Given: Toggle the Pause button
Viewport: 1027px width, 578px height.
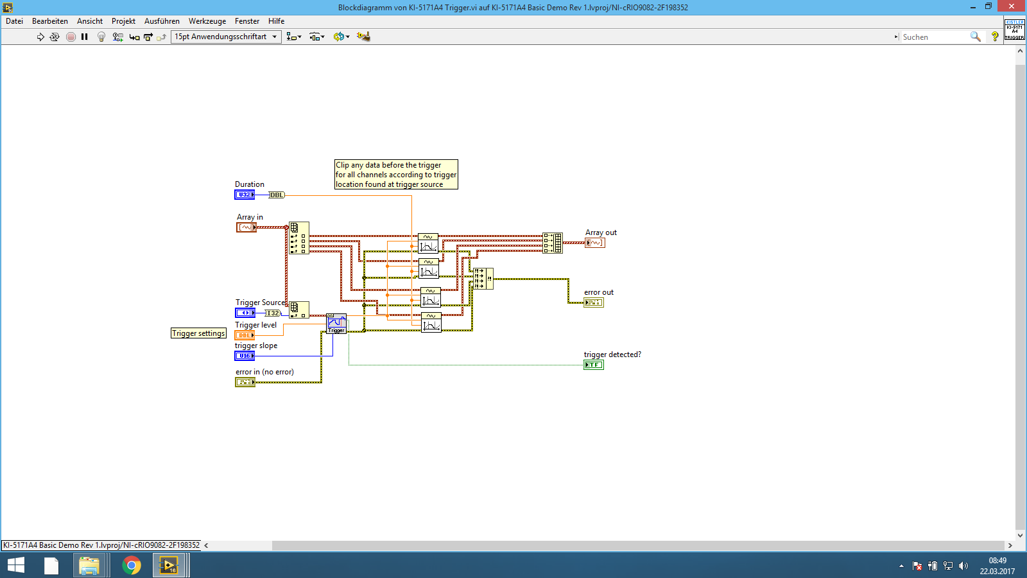Looking at the screenshot, I should click(85, 37).
